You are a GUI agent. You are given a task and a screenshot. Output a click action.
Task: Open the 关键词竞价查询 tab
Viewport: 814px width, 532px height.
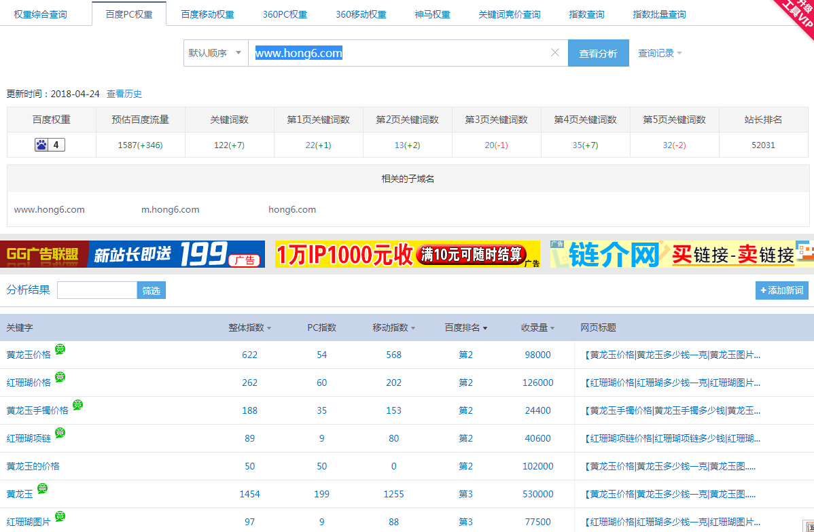click(510, 14)
